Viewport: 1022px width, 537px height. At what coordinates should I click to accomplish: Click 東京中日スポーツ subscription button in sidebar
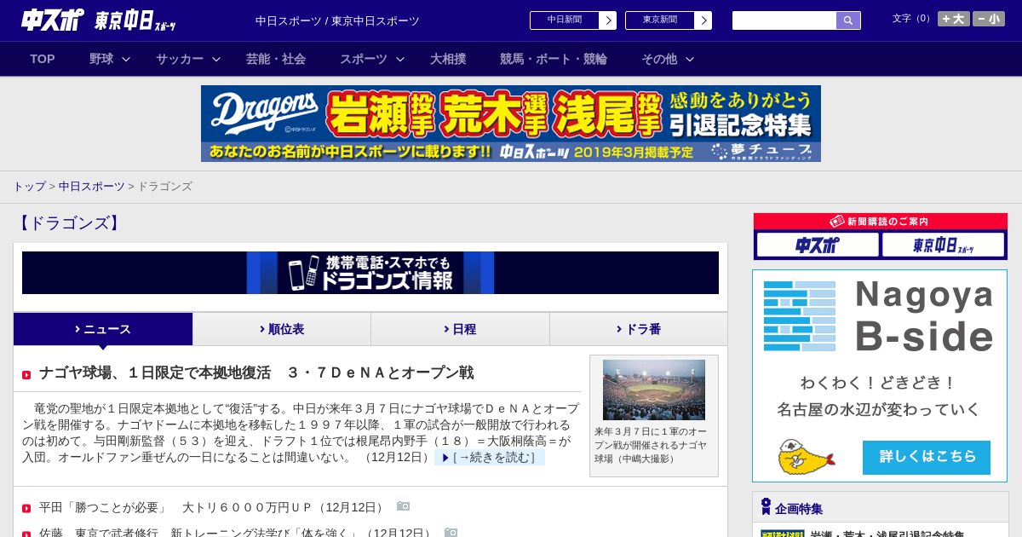(x=943, y=245)
